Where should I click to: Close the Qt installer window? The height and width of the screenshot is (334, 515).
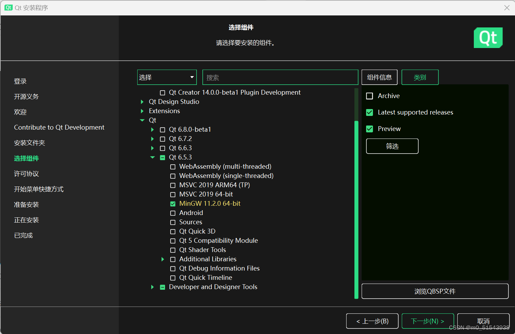[x=507, y=8]
